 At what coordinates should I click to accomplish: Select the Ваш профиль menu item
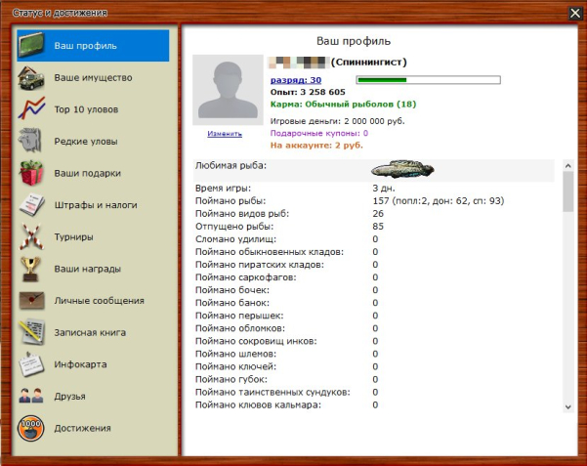[93, 46]
